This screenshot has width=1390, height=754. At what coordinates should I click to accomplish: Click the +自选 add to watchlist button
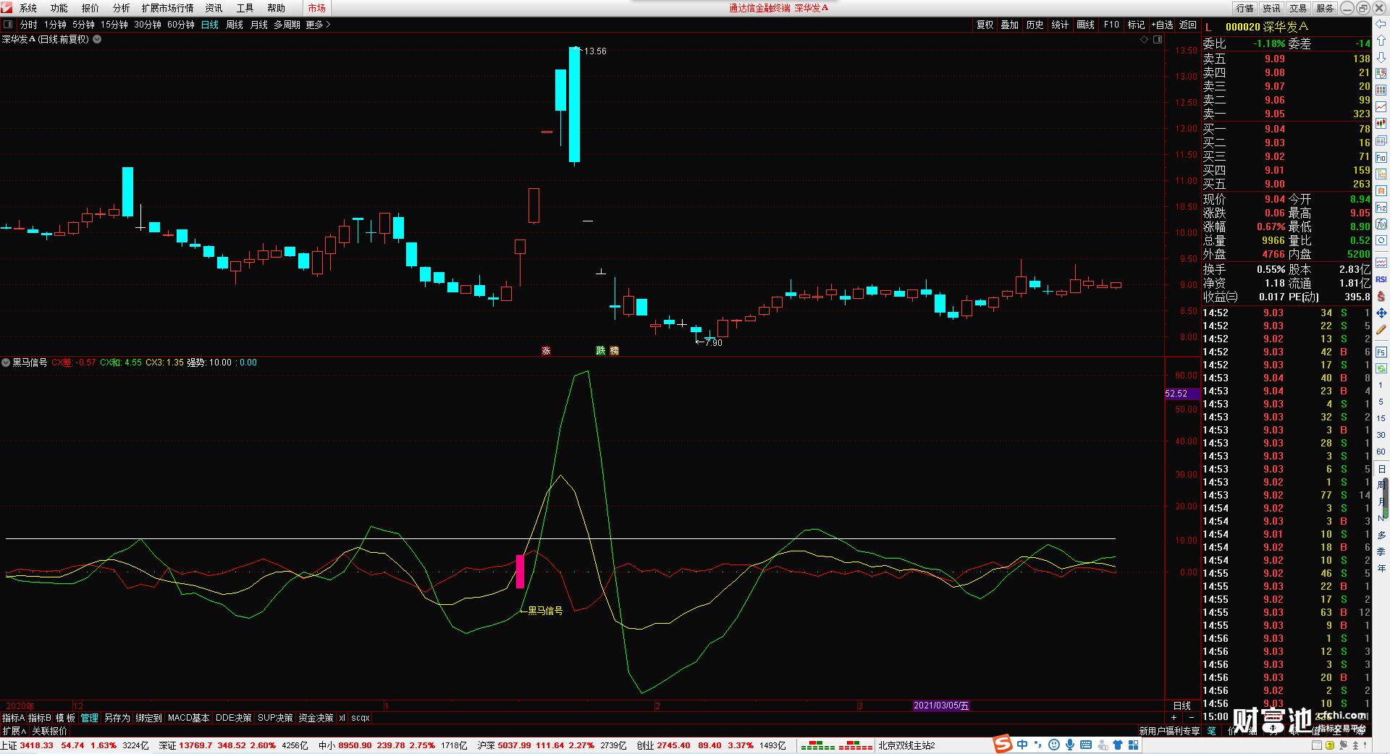pyautogui.click(x=1163, y=25)
